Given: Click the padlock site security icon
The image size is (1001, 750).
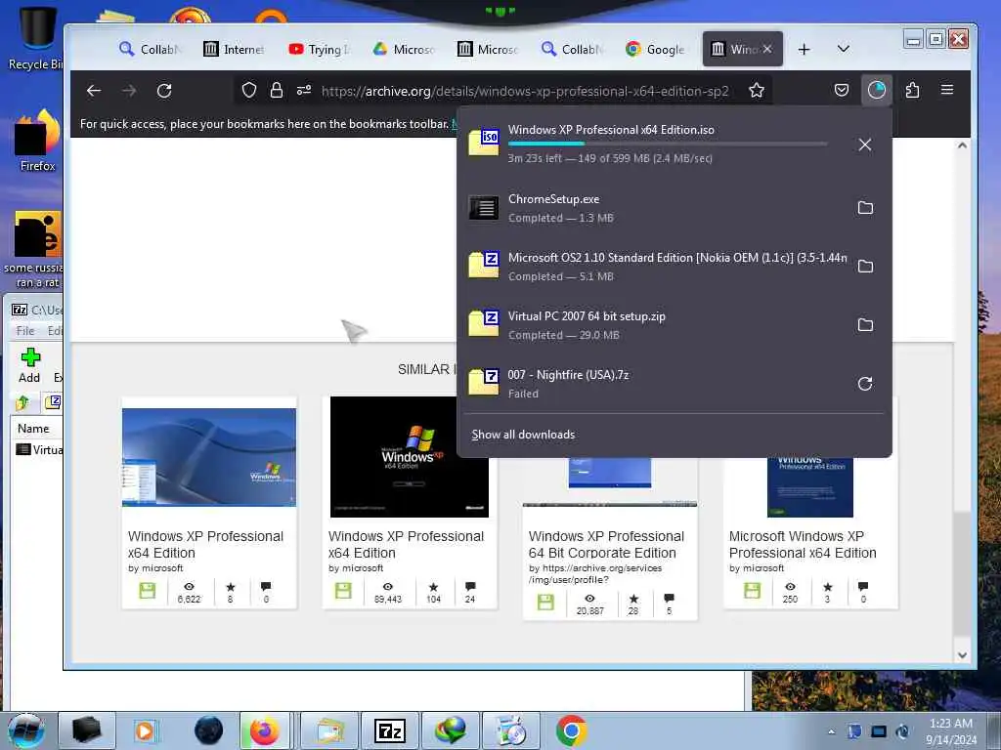Looking at the screenshot, I should (x=276, y=91).
